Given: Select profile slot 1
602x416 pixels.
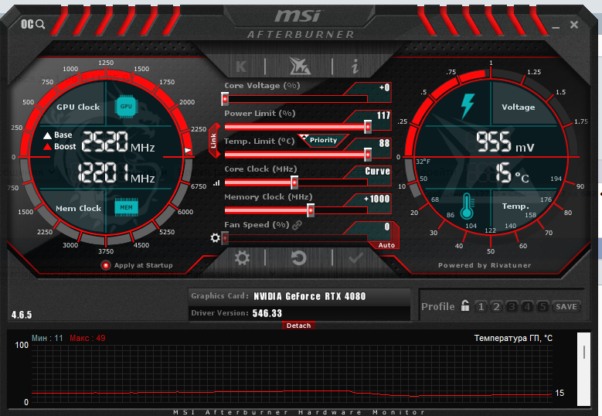Looking at the screenshot, I should (x=481, y=306).
